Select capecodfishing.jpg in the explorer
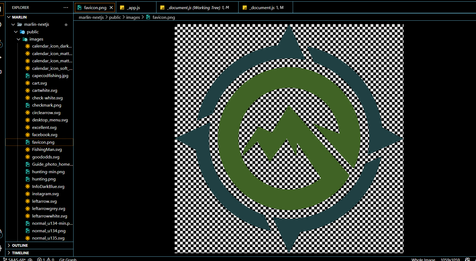Image resolution: width=476 pixels, height=261 pixels. pos(50,76)
